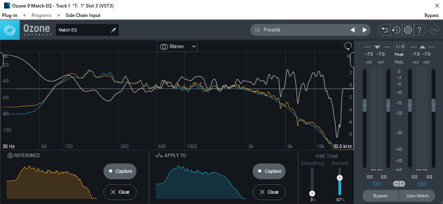The height and width of the screenshot is (204, 443).
Task: Toggle the output channel link icon
Action: click(x=422, y=184)
